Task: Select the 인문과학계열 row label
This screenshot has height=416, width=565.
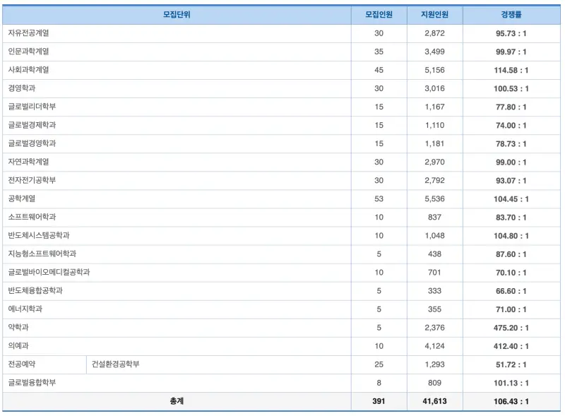Action: [x=28, y=52]
